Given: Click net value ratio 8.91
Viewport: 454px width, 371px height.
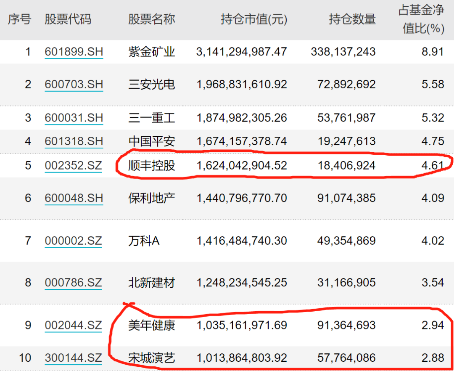Looking at the screenshot, I should (x=433, y=52).
